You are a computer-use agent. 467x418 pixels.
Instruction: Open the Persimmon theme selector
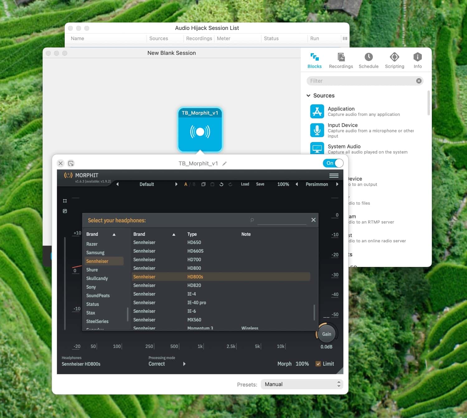pos(317,184)
